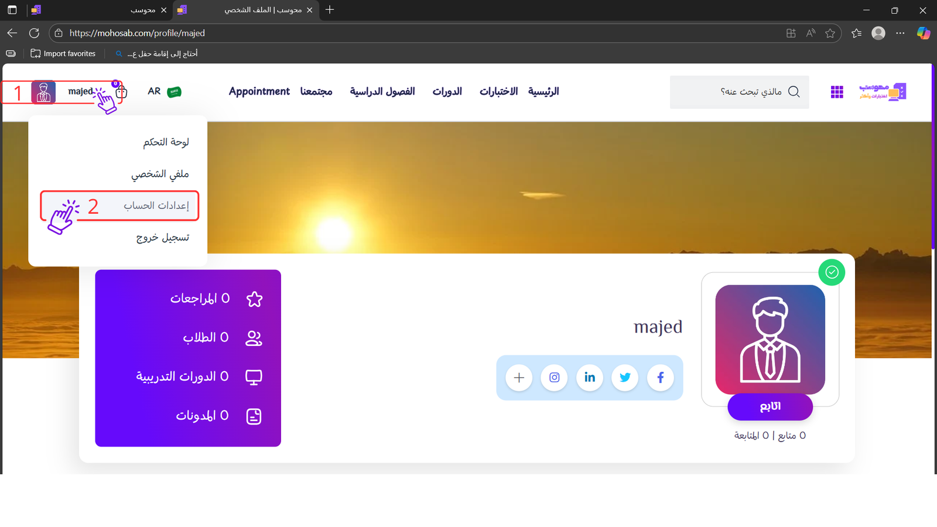This screenshot has width=937, height=527.
Task: Select ملفي الشخصي menu entry
Action: pyautogui.click(x=160, y=174)
